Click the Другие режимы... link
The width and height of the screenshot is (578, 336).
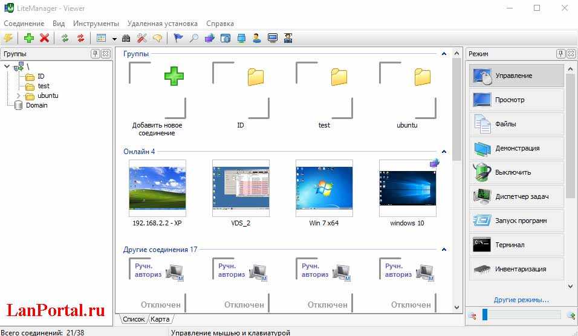point(521,300)
